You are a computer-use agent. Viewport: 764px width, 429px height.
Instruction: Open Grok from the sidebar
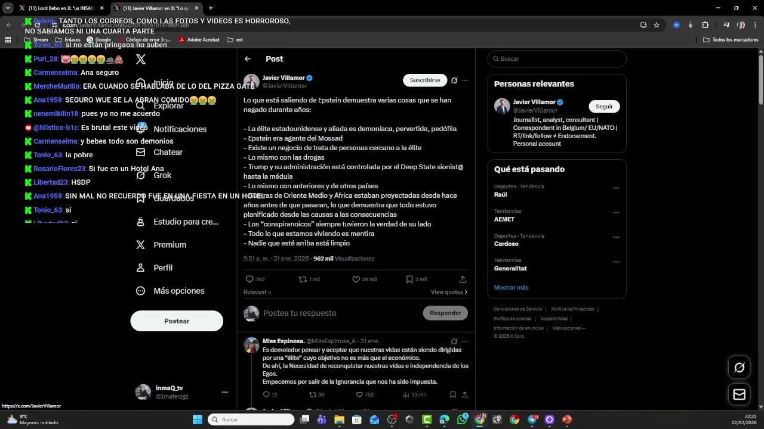(x=154, y=175)
